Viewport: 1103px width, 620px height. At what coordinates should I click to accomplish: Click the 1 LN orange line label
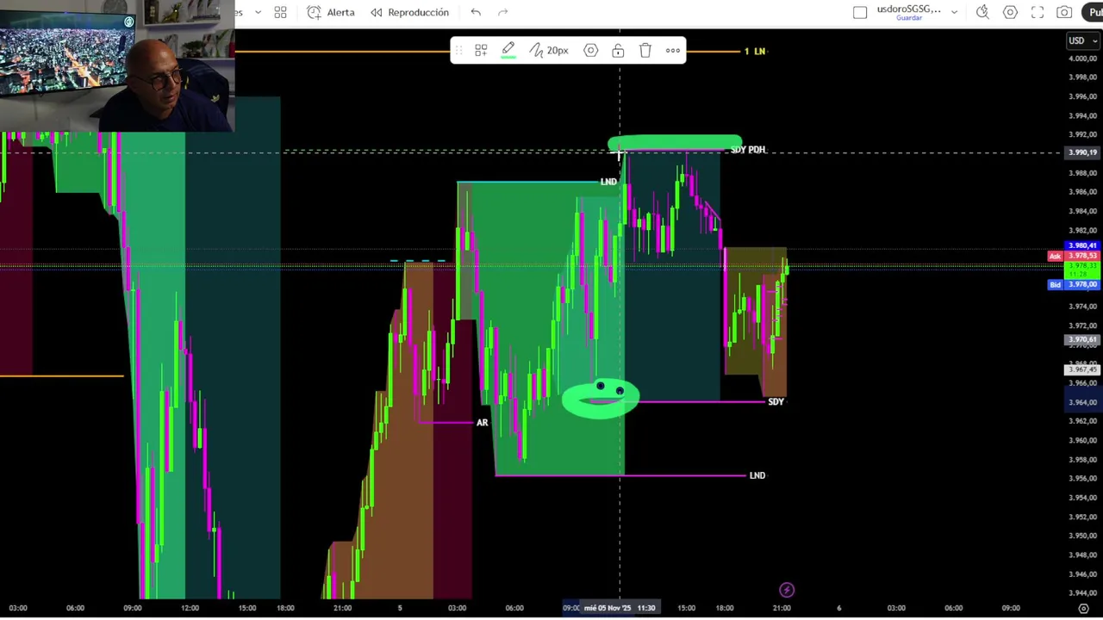(755, 52)
